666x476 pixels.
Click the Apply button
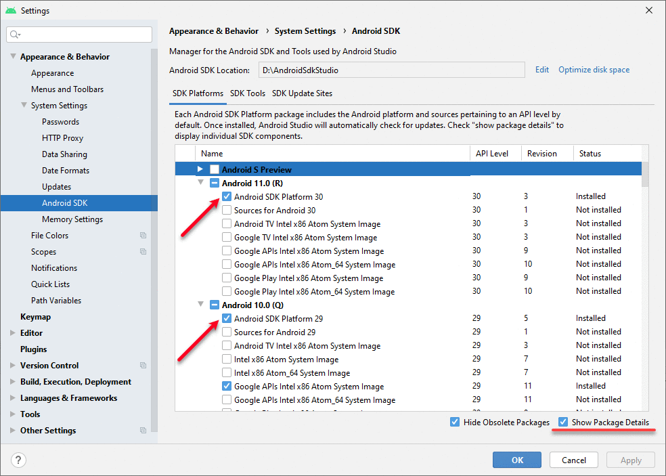click(631, 460)
